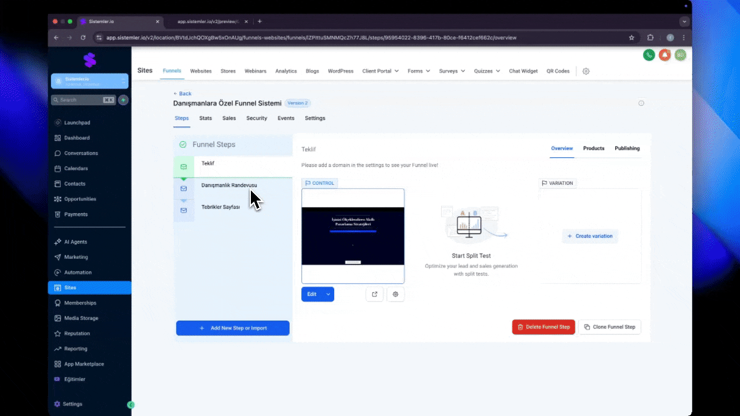Viewport: 740px width, 416px height.
Task: Click the sidebar Search field
Action: [x=84, y=100]
